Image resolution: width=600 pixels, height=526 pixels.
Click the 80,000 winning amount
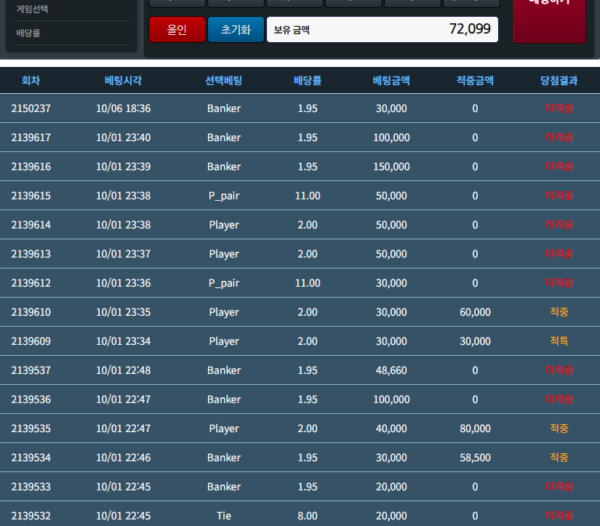pos(475,429)
